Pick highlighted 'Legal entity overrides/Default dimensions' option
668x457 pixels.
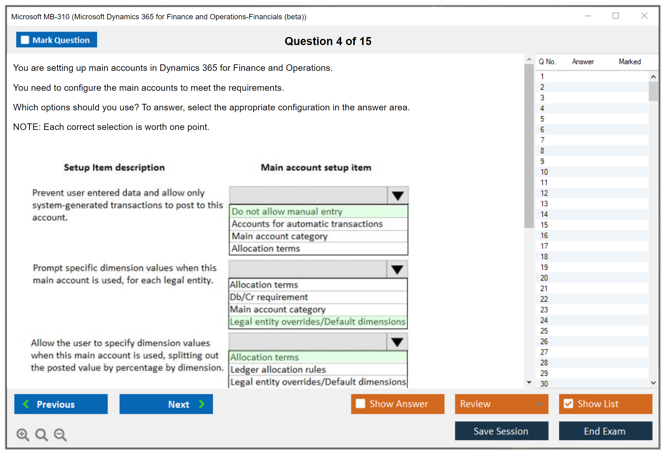click(318, 322)
